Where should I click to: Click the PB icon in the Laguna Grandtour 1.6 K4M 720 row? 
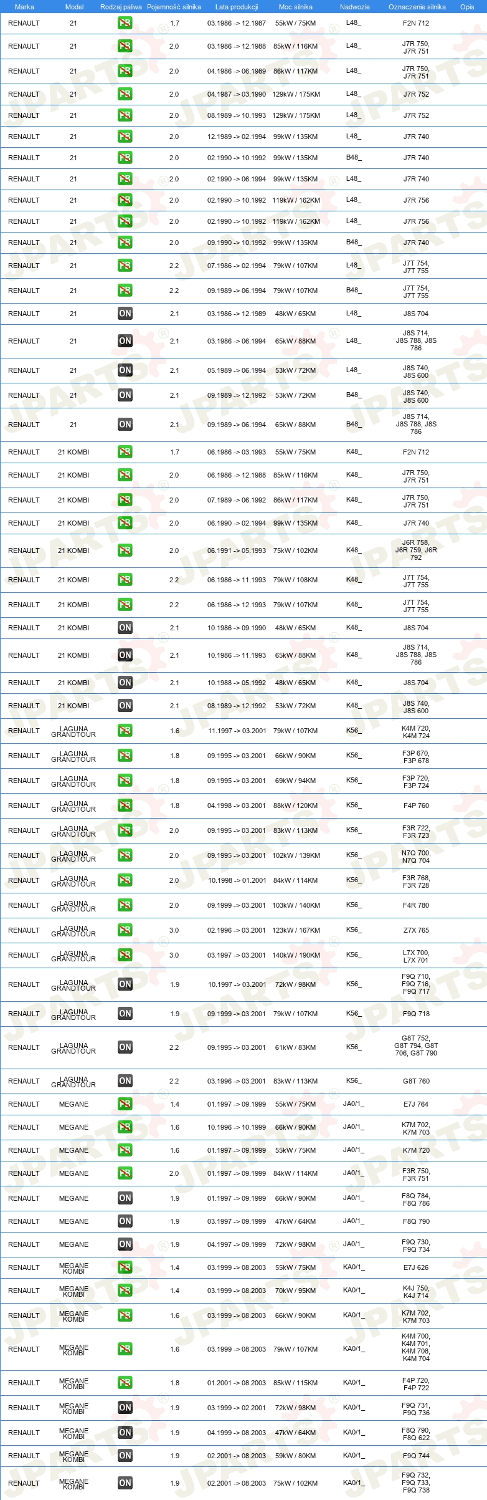coord(125,731)
